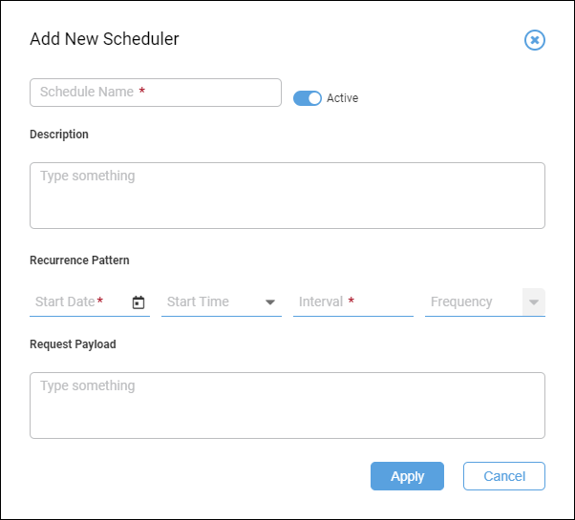Apply the new scheduler settings
This screenshot has height=520, width=575.
click(407, 476)
